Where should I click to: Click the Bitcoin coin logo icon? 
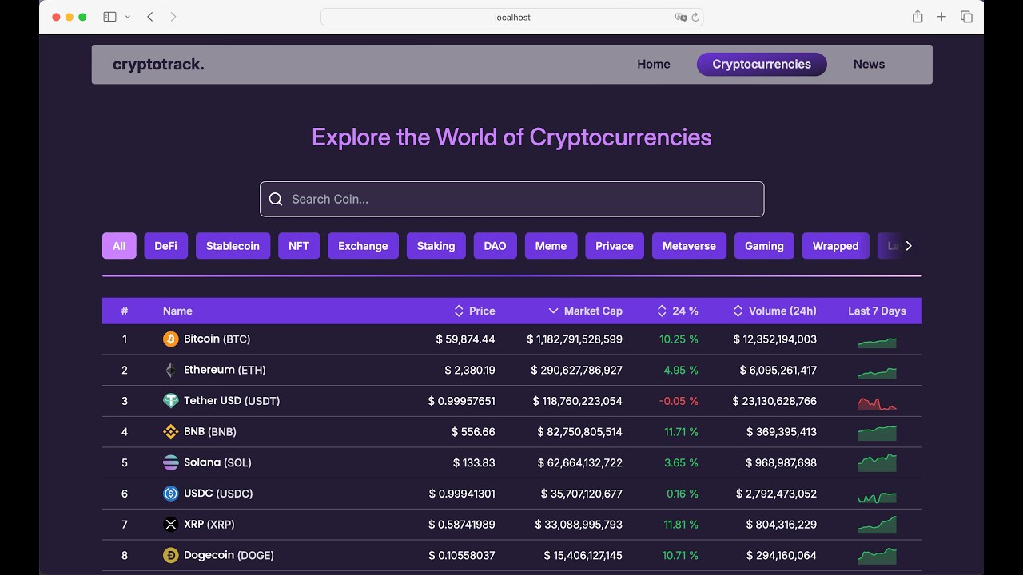point(170,339)
